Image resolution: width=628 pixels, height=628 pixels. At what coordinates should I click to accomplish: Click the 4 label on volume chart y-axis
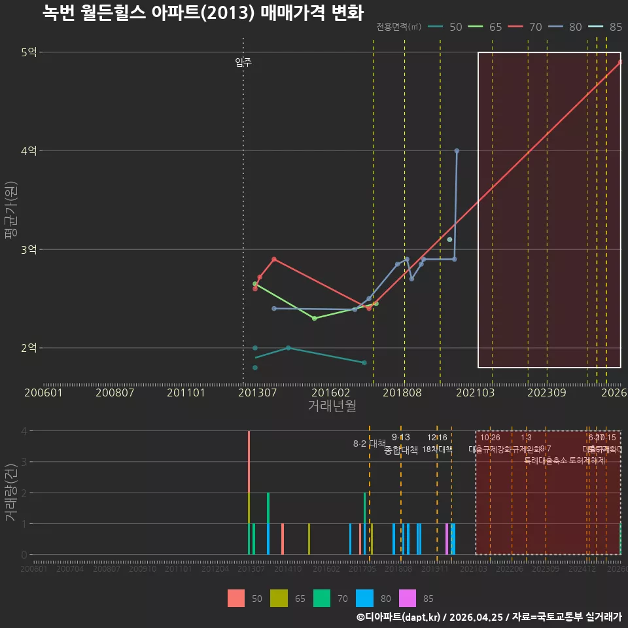pyautogui.click(x=24, y=431)
